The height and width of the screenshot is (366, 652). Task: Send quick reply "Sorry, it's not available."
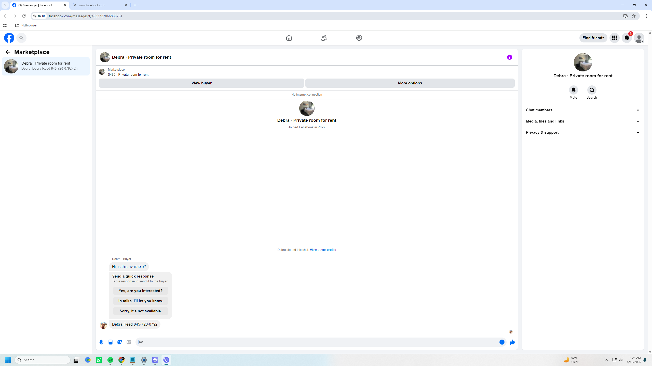pyautogui.click(x=141, y=311)
